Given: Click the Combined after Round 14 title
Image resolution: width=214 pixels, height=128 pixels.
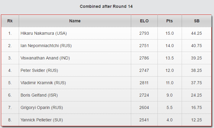Looking at the screenshot, I should point(106,6).
